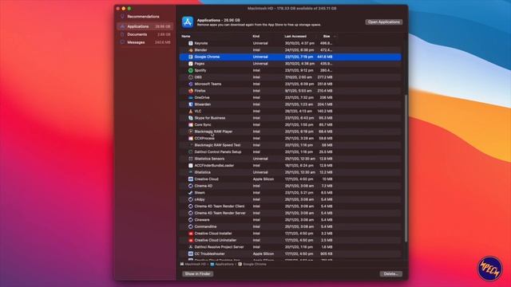The height and width of the screenshot is (287, 511).
Task: Click the Show in Finder button
Action: click(x=197, y=273)
